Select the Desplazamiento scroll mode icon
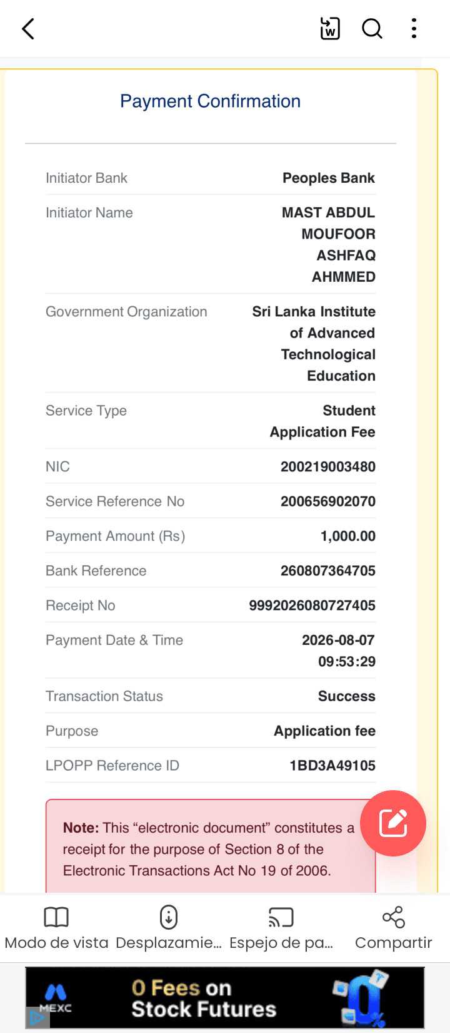450x1033 pixels. pyautogui.click(x=169, y=917)
